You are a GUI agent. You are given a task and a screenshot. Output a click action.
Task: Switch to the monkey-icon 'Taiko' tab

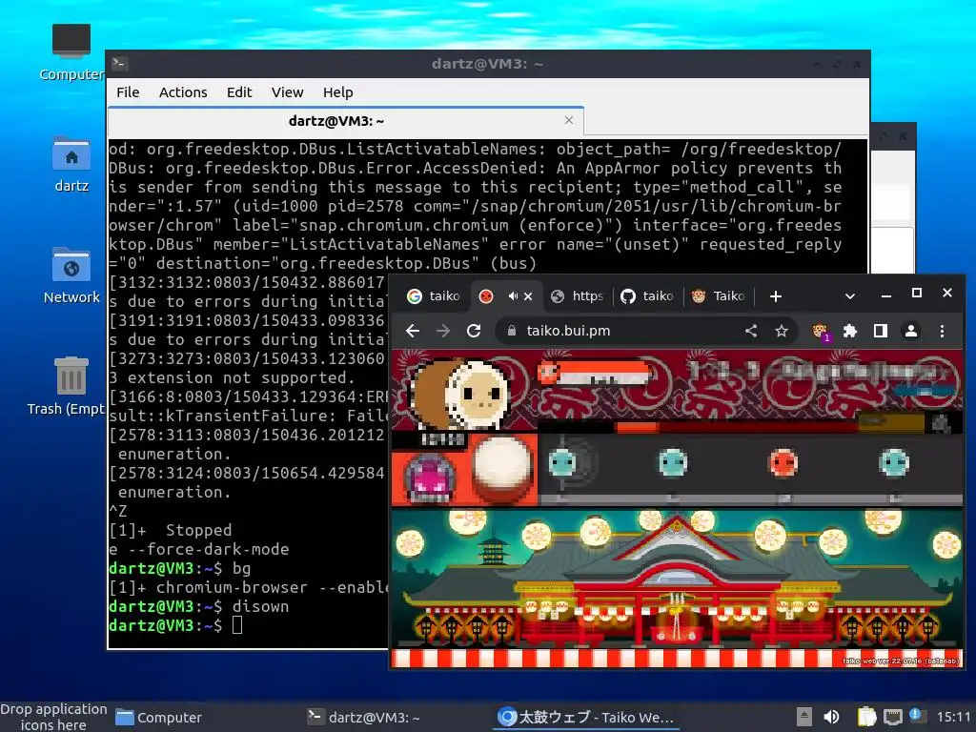718,296
